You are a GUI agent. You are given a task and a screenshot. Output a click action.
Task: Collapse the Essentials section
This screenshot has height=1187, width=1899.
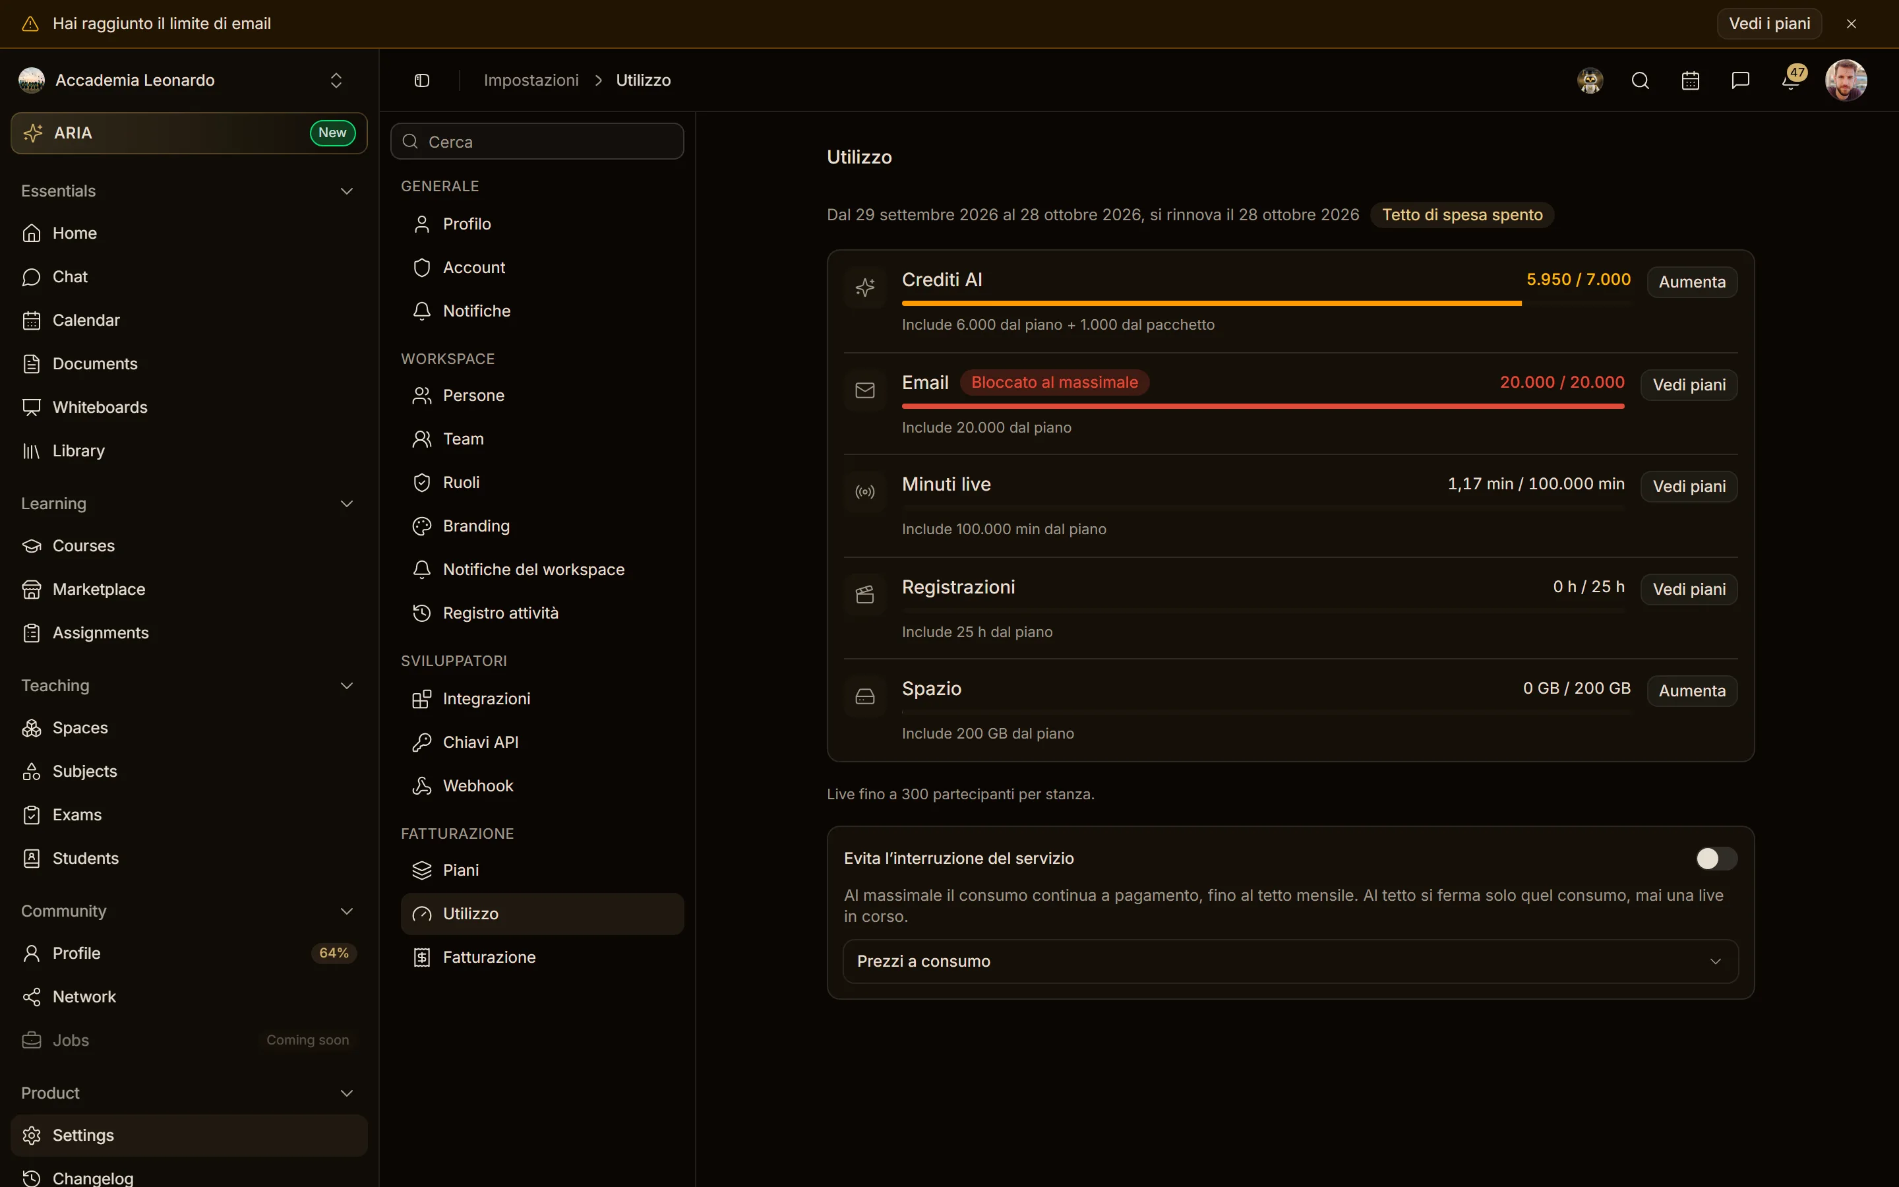347,191
